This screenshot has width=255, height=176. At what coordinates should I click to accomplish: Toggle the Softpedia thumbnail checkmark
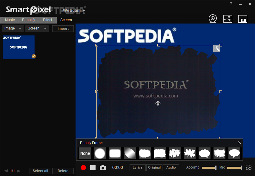[34, 56]
